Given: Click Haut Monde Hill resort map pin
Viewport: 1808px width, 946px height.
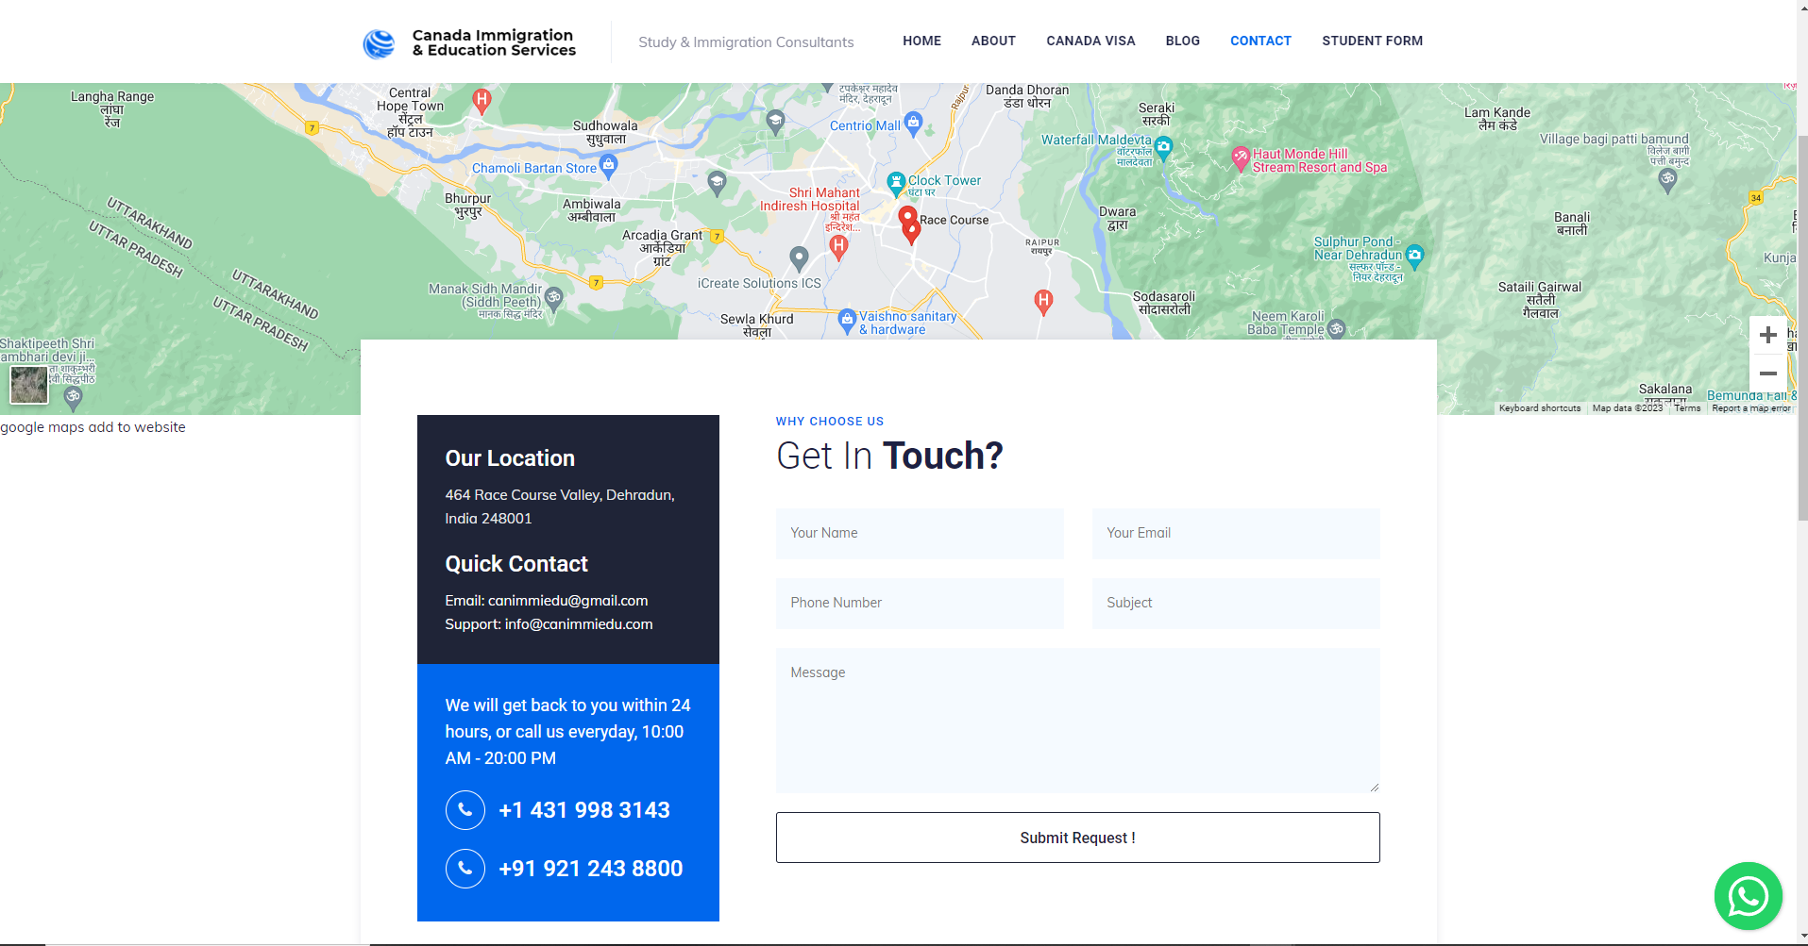Looking at the screenshot, I should [x=1241, y=158].
